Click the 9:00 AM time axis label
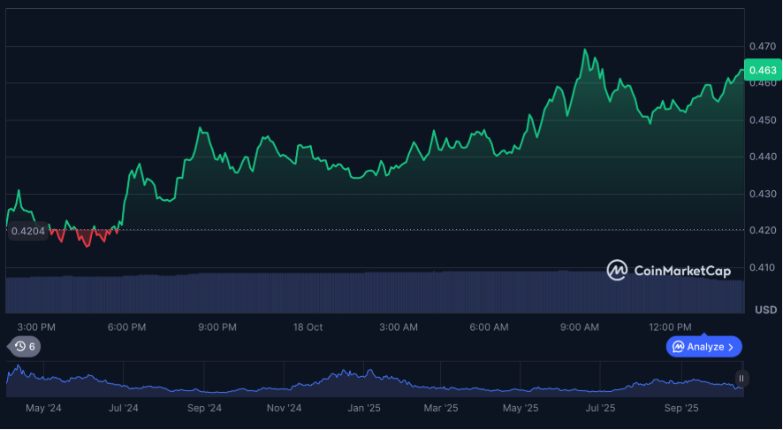The image size is (783, 430). tap(580, 327)
